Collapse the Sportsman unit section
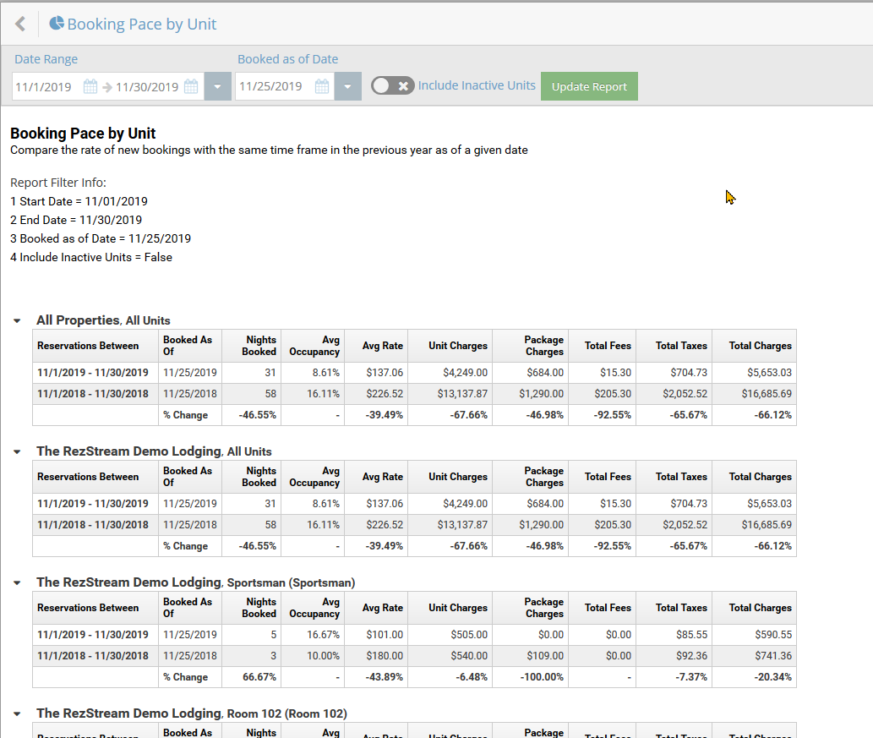 (17, 583)
